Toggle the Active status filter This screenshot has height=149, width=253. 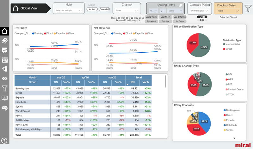click(x=92, y=9)
